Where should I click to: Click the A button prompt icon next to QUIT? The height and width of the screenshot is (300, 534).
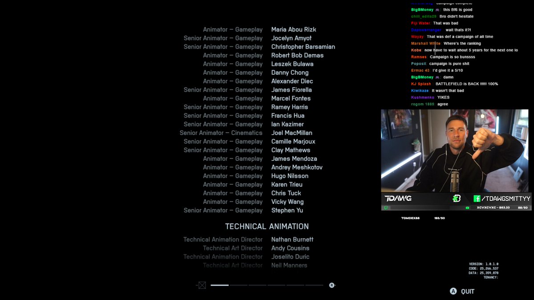(453, 292)
